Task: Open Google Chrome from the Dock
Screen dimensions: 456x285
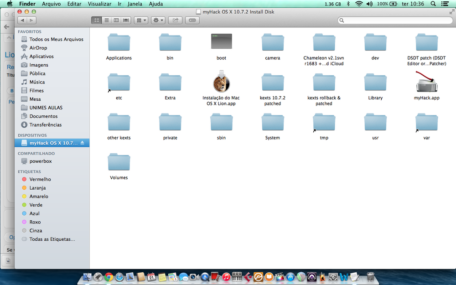Action: 109,276
